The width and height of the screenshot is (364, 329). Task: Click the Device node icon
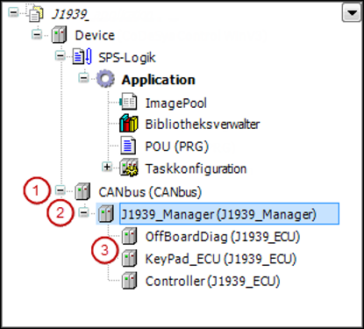[x=60, y=35]
